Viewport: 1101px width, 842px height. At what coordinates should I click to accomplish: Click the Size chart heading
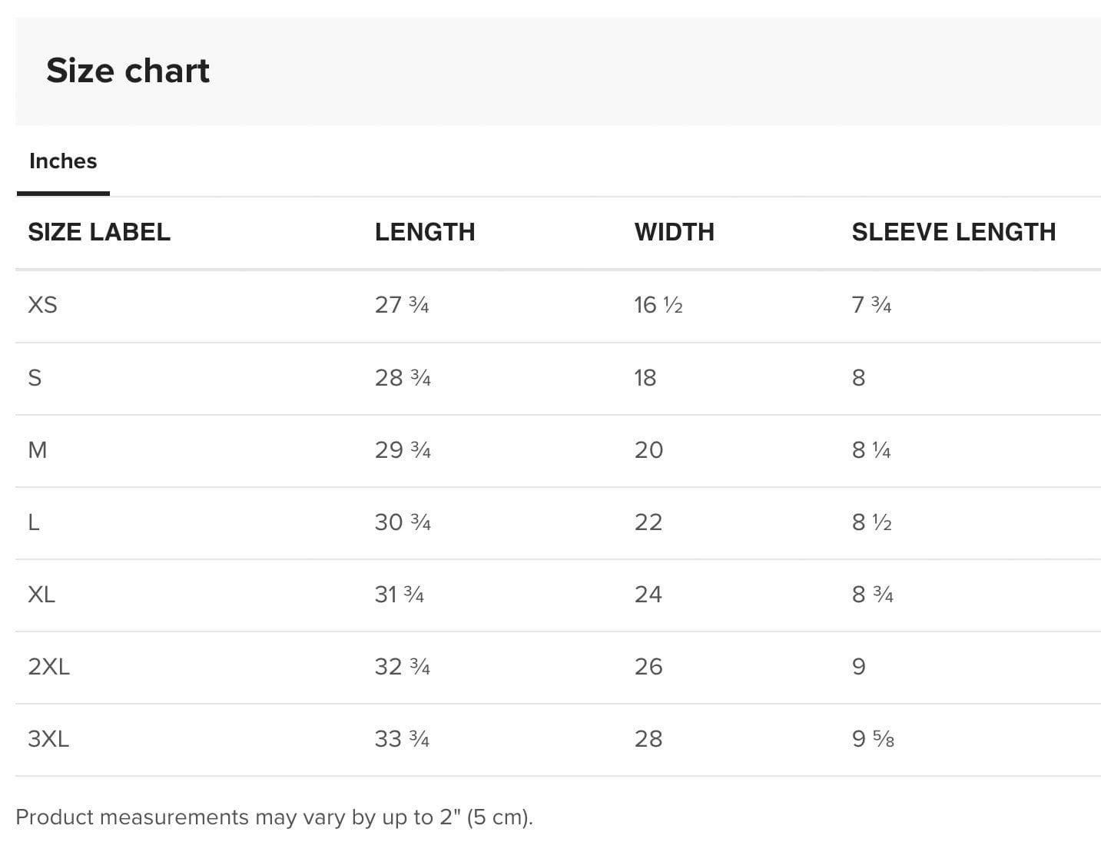pyautogui.click(x=128, y=71)
